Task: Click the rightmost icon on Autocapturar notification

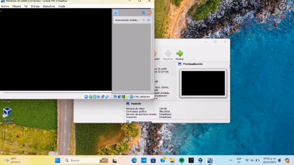Action: click(148, 20)
